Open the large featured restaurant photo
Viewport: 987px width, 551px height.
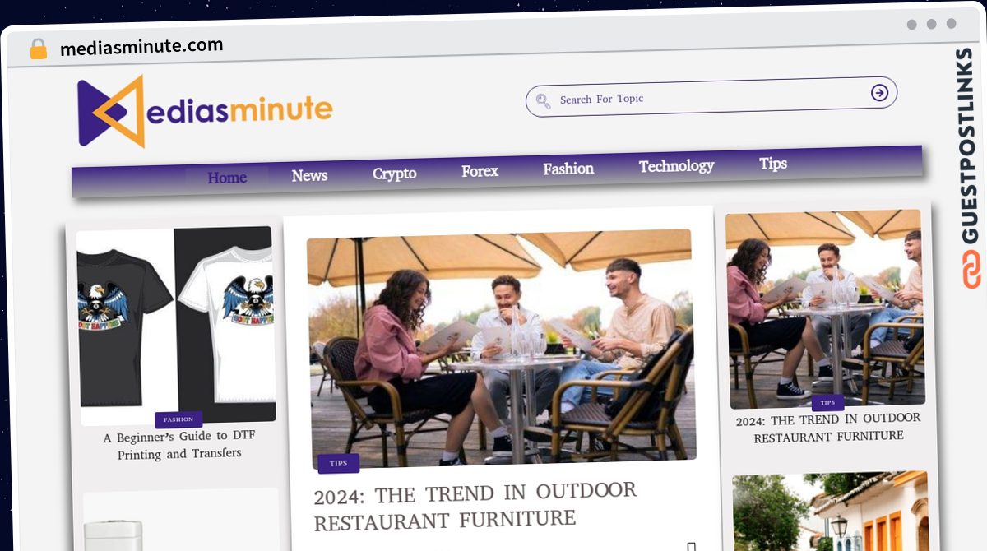tap(502, 347)
